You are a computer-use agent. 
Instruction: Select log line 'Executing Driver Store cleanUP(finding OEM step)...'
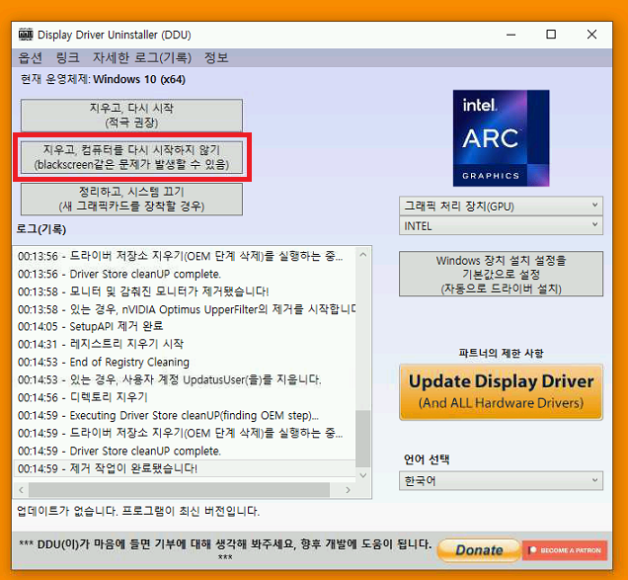(x=185, y=415)
